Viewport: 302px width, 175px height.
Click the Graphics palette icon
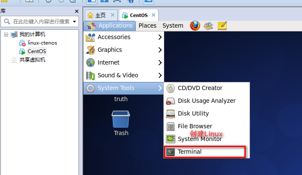click(x=90, y=50)
